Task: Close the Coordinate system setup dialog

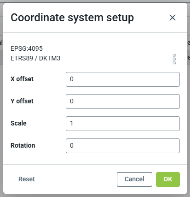Action: point(173,18)
